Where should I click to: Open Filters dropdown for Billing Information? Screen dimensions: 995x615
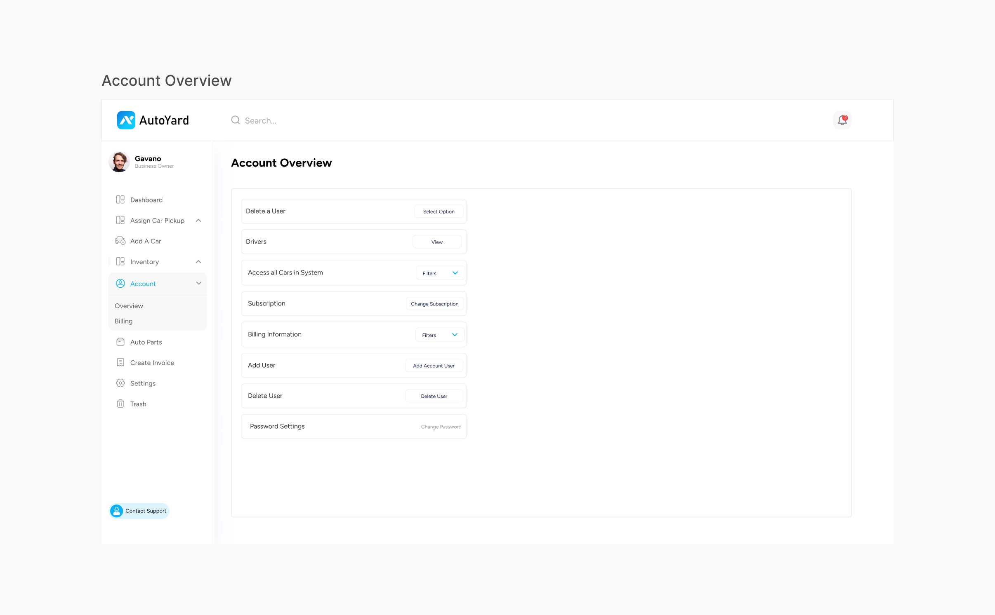pyautogui.click(x=440, y=335)
